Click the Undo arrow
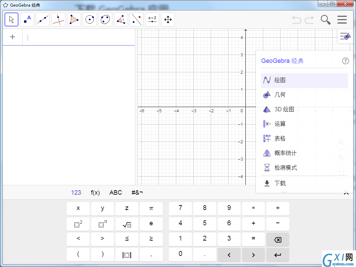This screenshot has height=267, width=356. [x=297, y=20]
